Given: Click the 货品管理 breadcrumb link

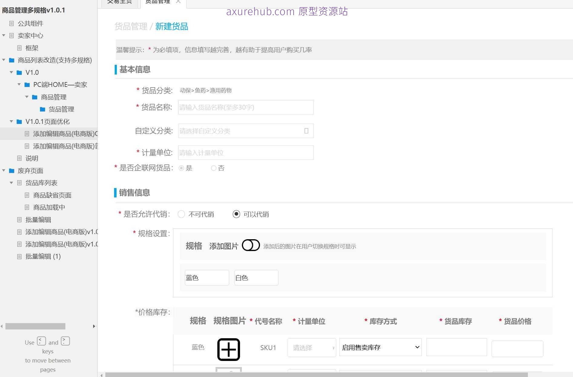Looking at the screenshot, I should click(x=131, y=26).
